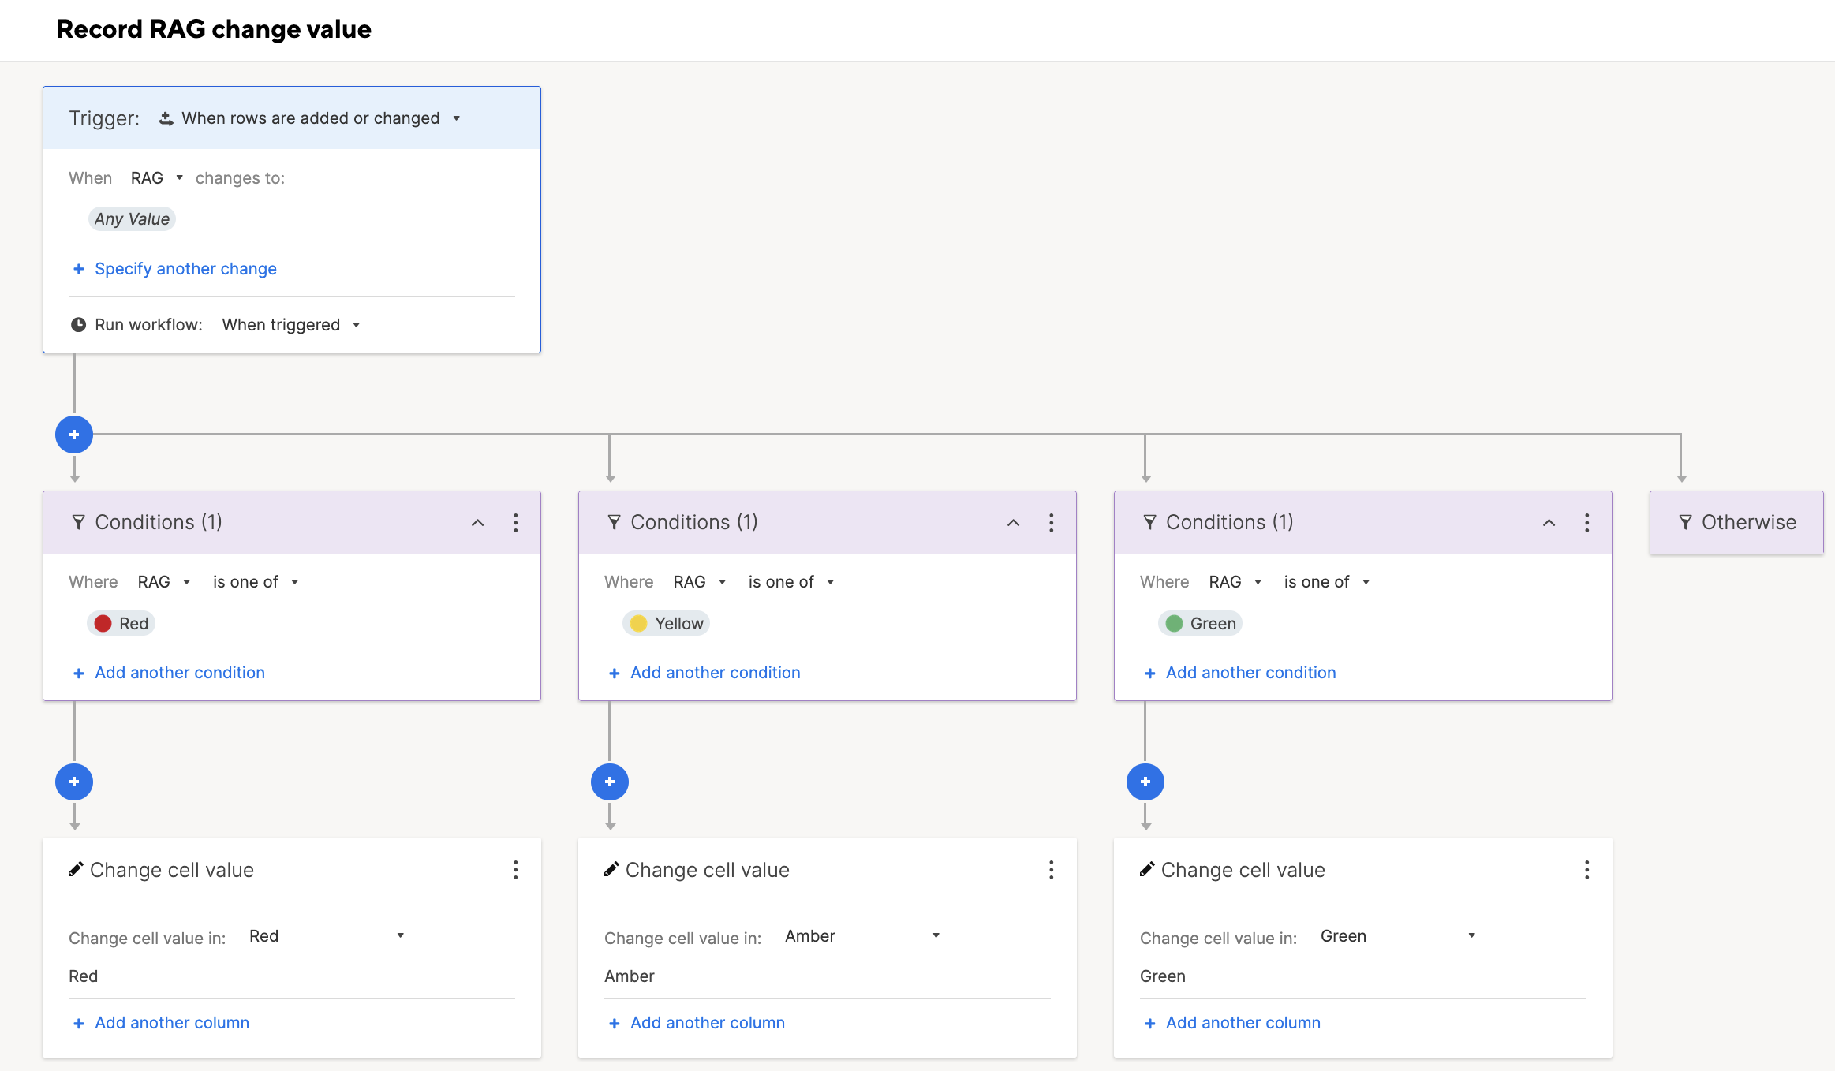Open the kebab menu on Green Conditions block
Viewport: 1835px width, 1071px height.
[1587, 523]
